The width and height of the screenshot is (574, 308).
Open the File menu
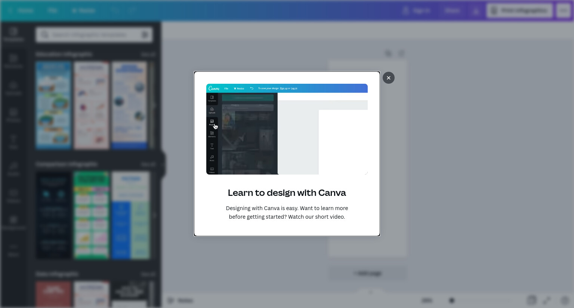pyautogui.click(x=52, y=10)
